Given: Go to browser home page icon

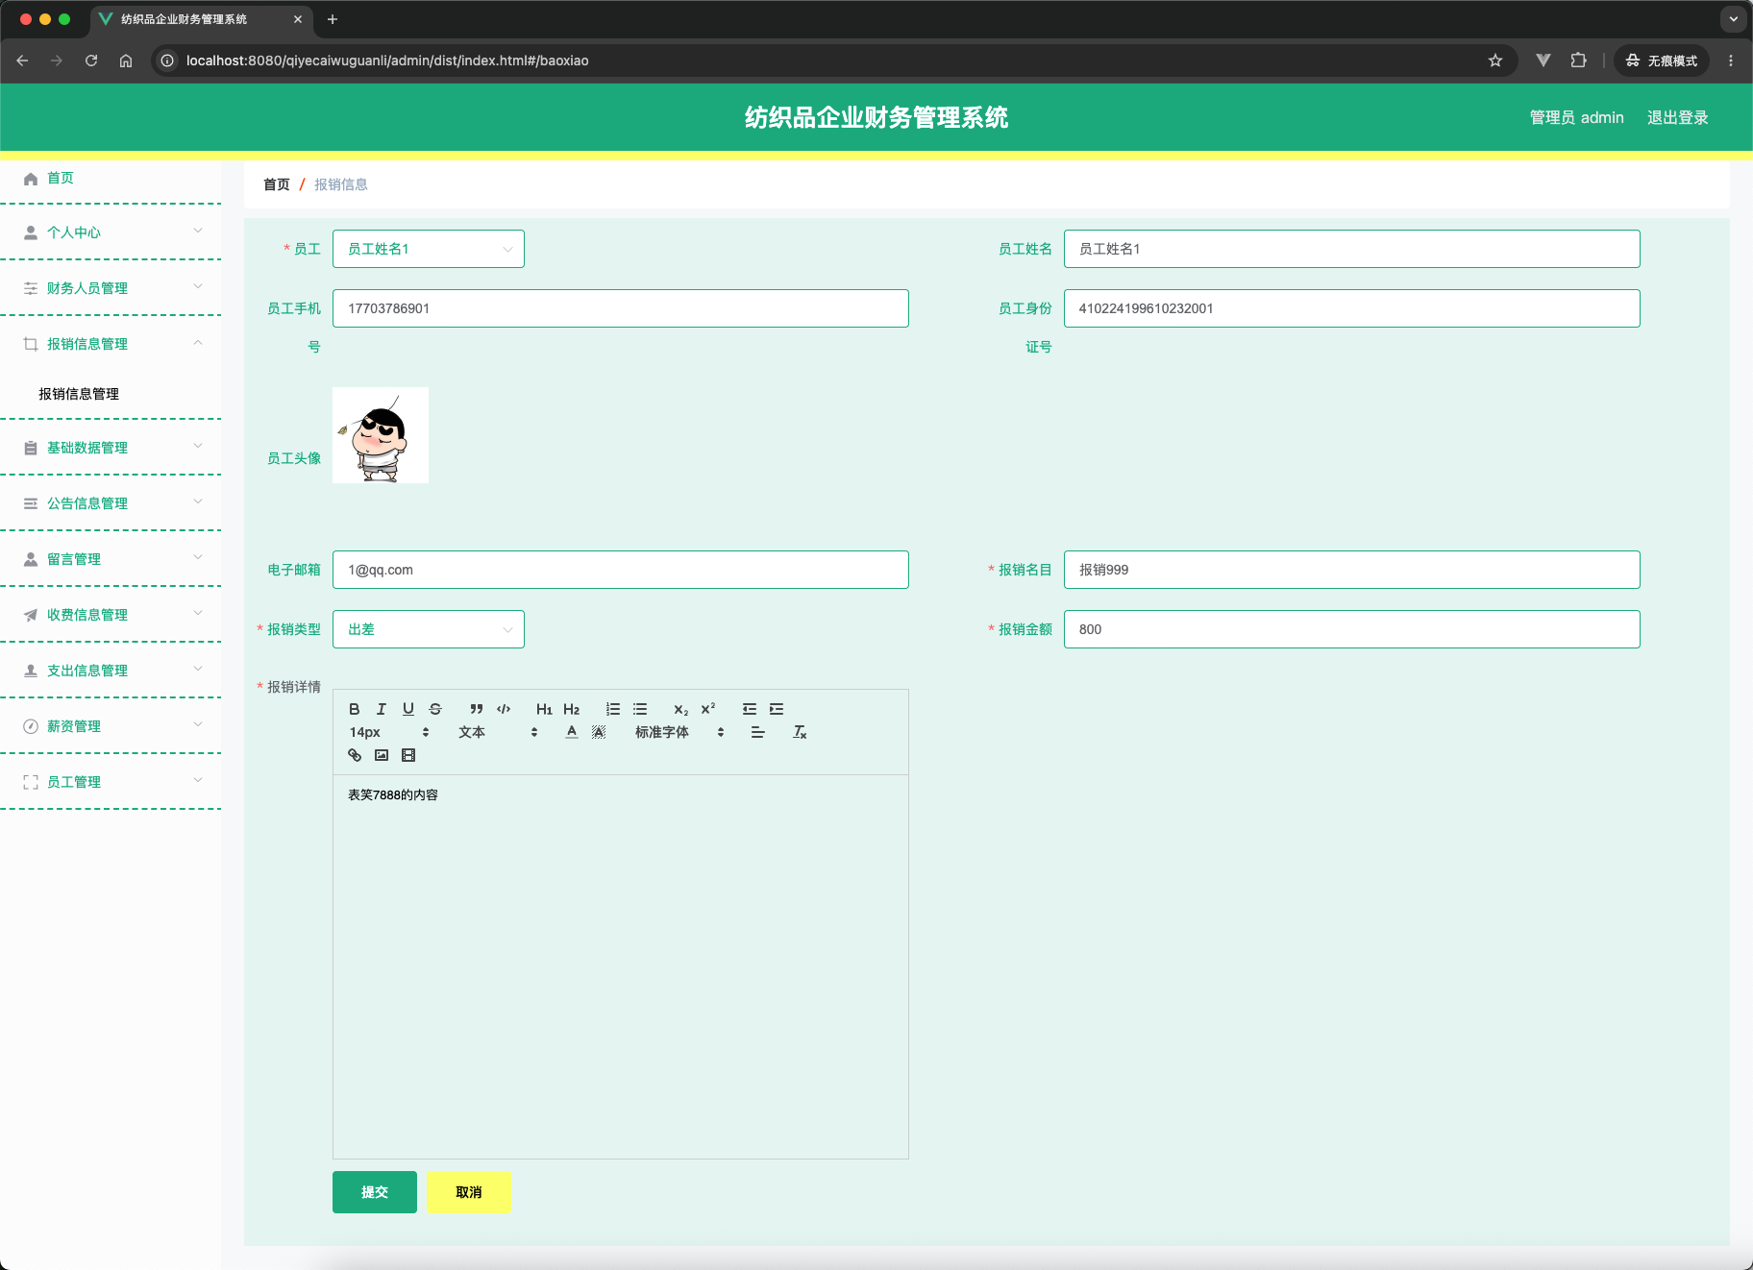Looking at the screenshot, I should pos(126,61).
